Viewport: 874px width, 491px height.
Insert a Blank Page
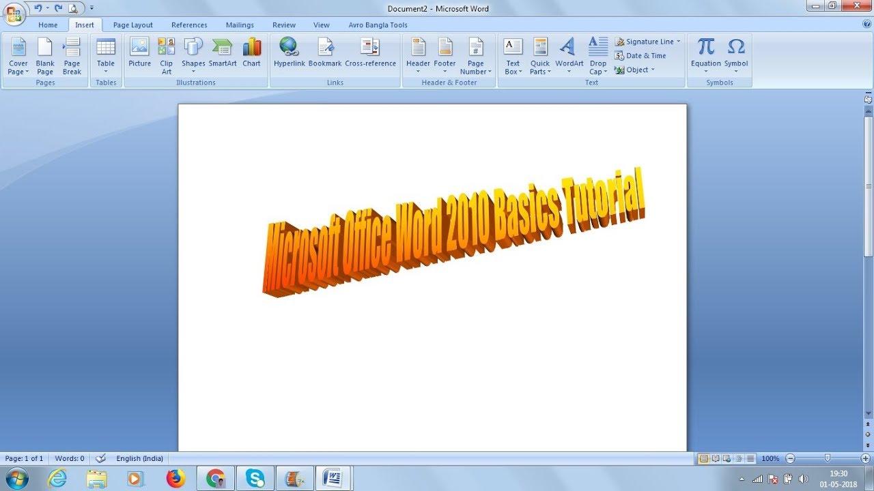click(x=45, y=56)
